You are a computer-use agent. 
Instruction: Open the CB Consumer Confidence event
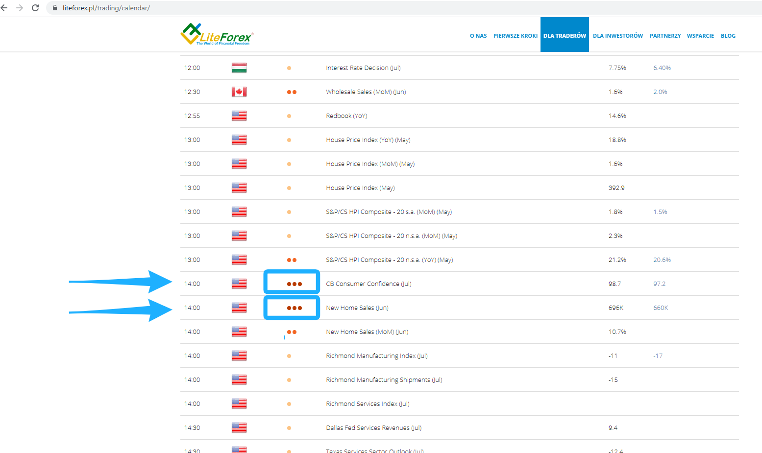tap(369, 284)
